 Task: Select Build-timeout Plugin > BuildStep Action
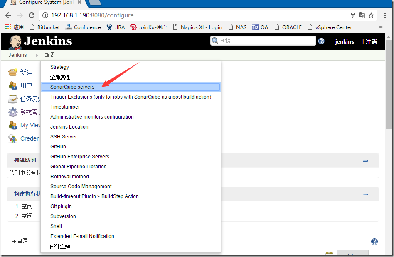[x=131, y=196]
